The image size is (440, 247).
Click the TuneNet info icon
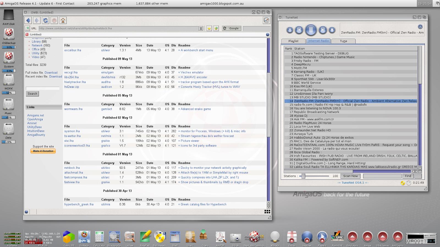point(420,27)
